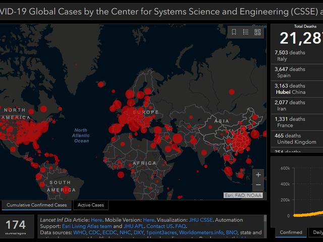
Task: Open the Confirmed chart tab
Action: (290, 232)
